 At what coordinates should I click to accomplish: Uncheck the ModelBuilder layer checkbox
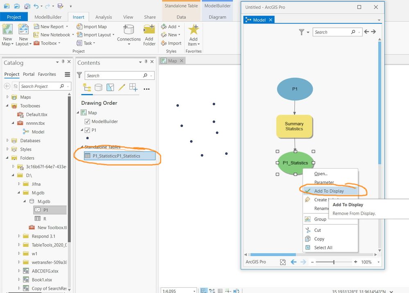pyautogui.click(x=87, y=122)
